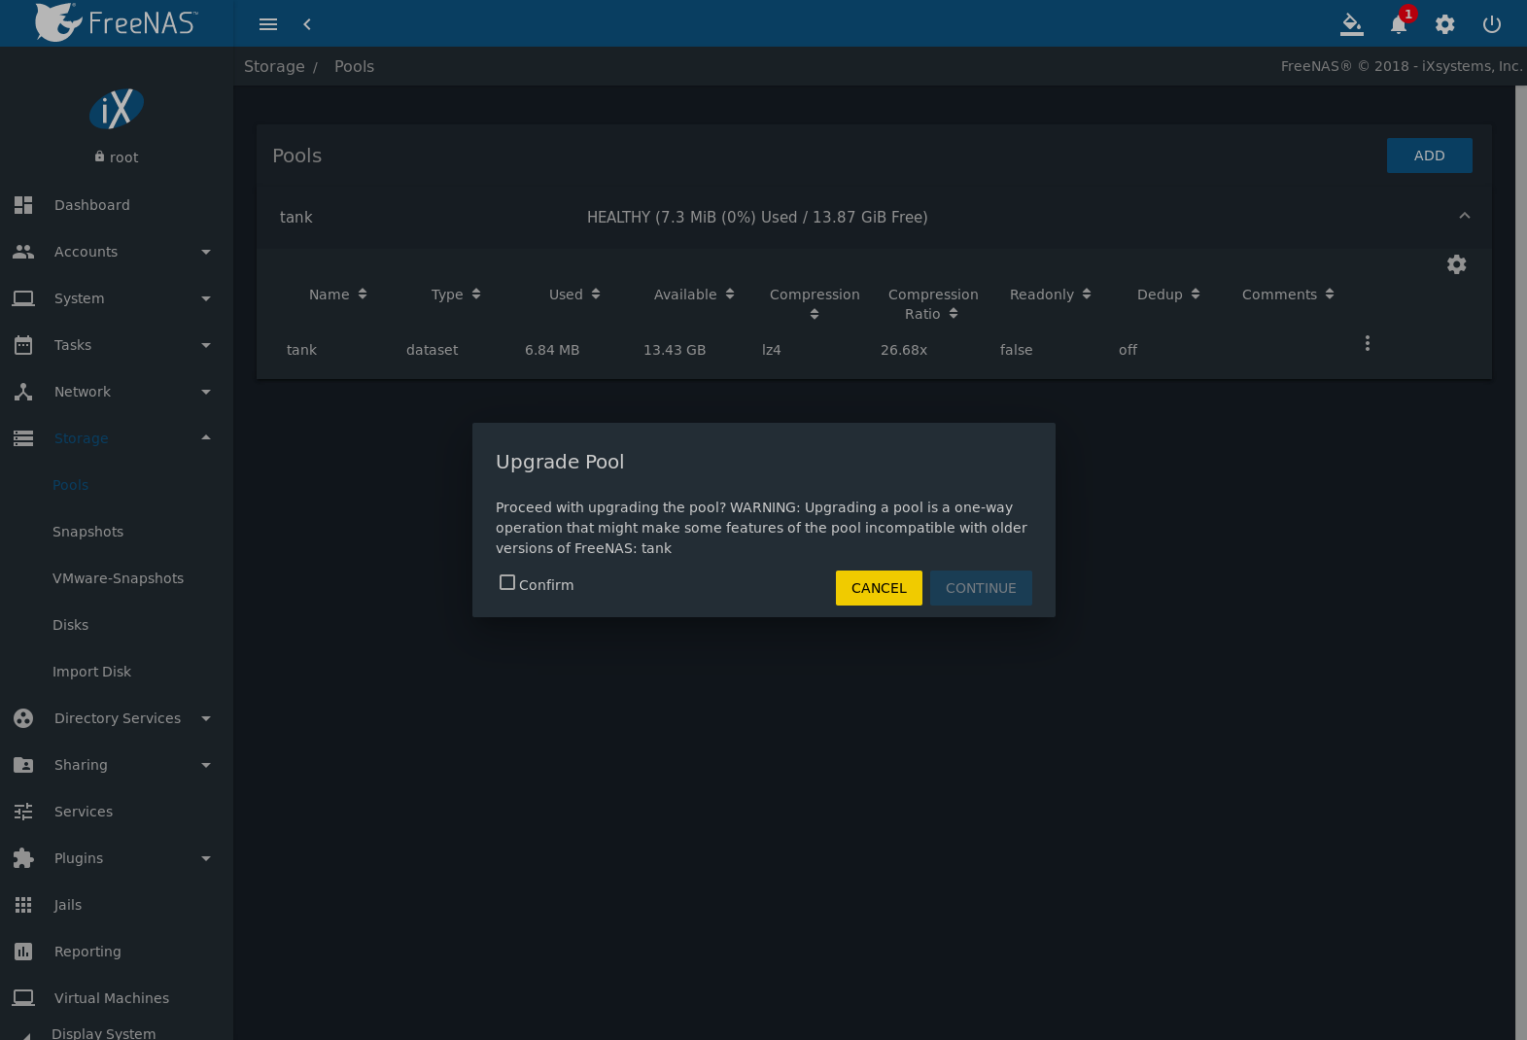Collapse sidebar with back chevron icon
1527x1040 pixels.
[307, 24]
